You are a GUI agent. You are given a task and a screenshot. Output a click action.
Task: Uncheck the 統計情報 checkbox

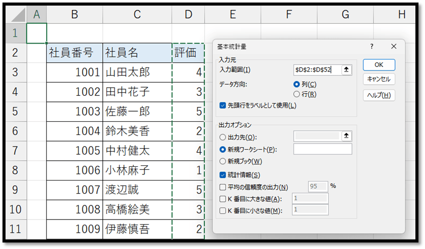tap(223, 175)
